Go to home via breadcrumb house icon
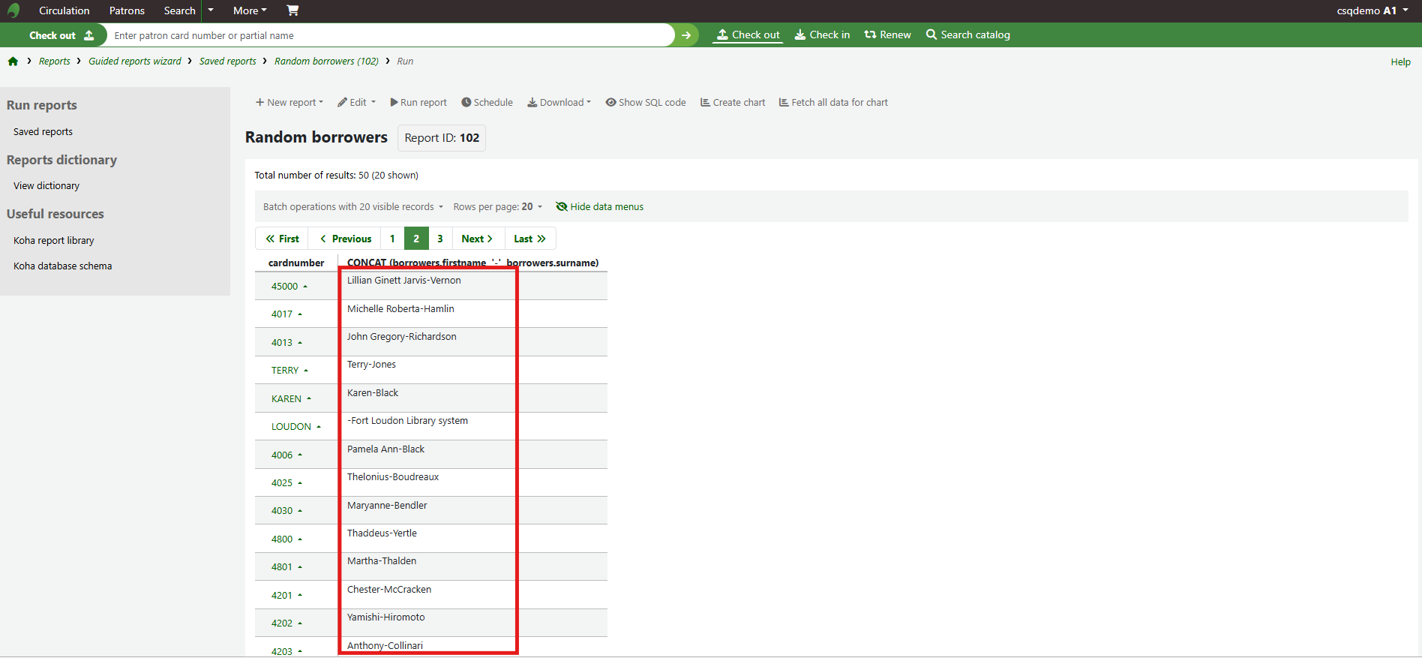The height and width of the screenshot is (658, 1422). pyautogui.click(x=13, y=62)
